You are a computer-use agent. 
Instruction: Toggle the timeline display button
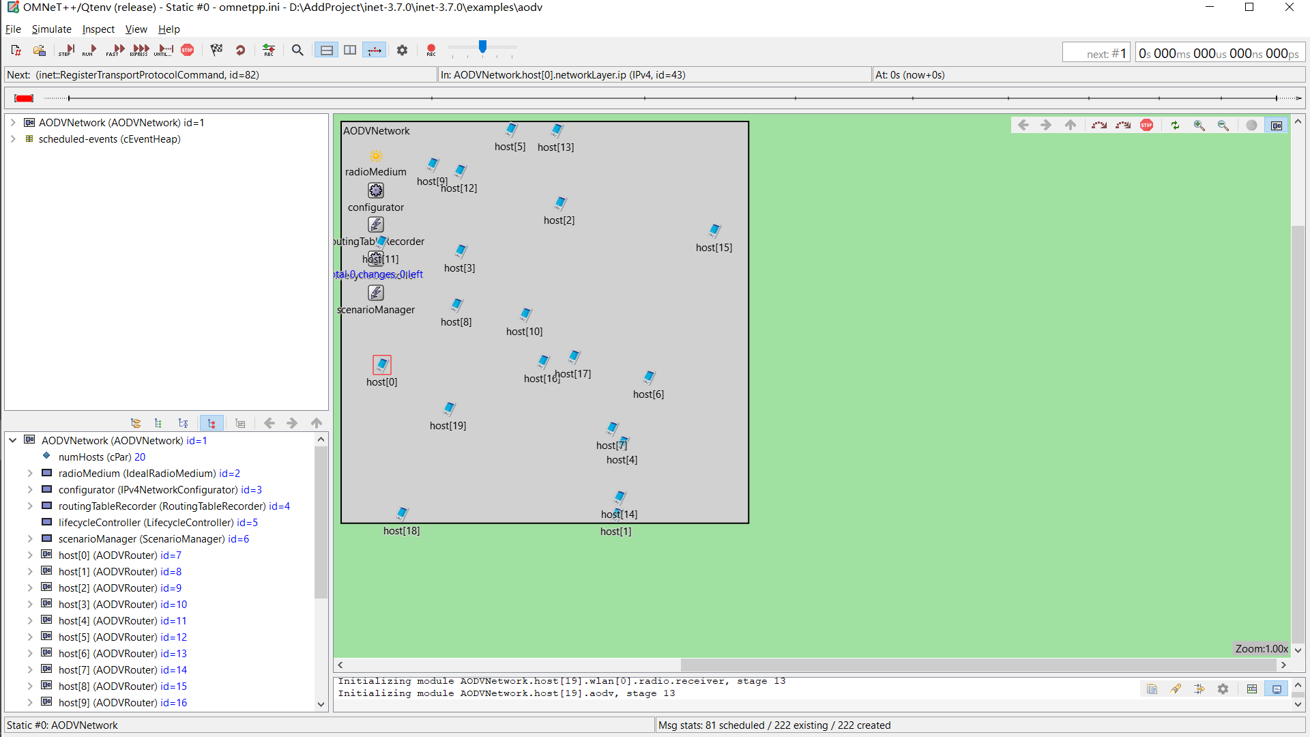(x=375, y=50)
